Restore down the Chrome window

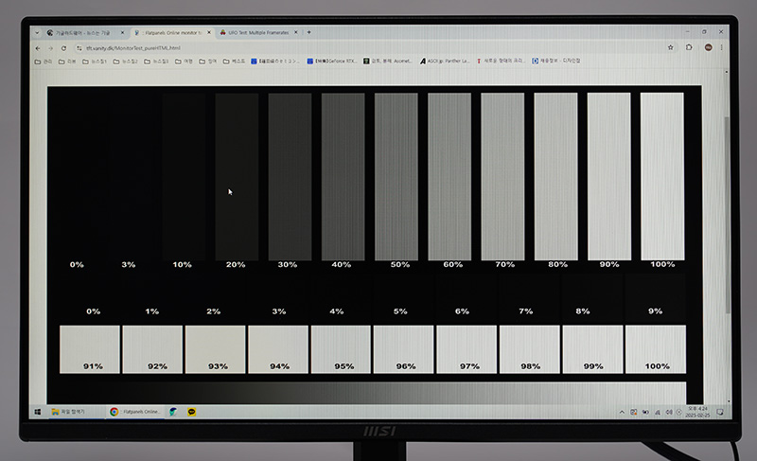point(704,32)
